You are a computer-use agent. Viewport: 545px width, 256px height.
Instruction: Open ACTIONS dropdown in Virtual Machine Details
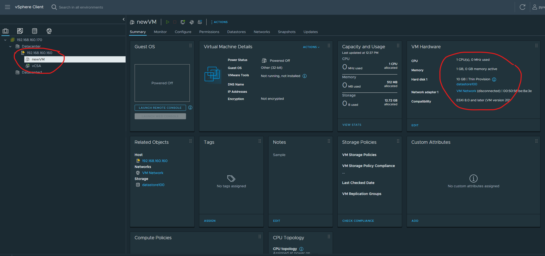click(x=311, y=47)
